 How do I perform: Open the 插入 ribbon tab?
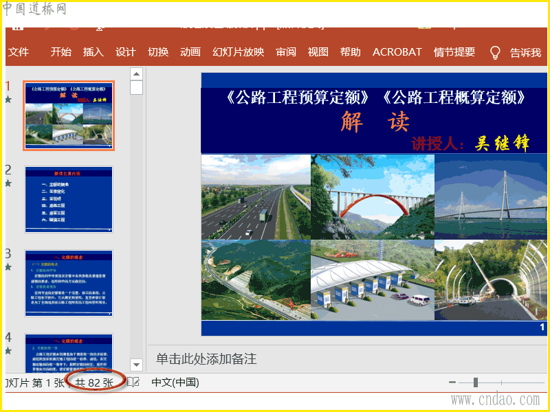pos(93,52)
